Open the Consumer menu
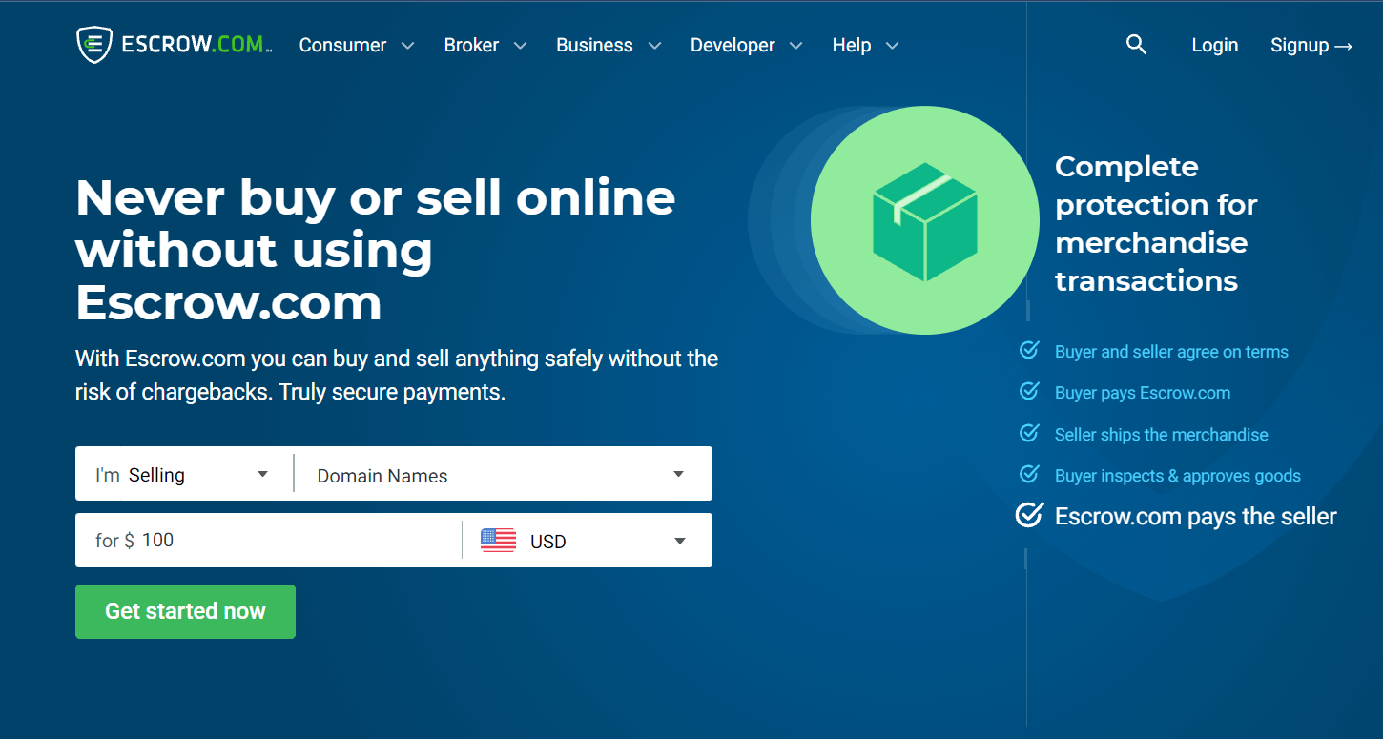This screenshot has height=739, width=1383. pyautogui.click(x=343, y=45)
